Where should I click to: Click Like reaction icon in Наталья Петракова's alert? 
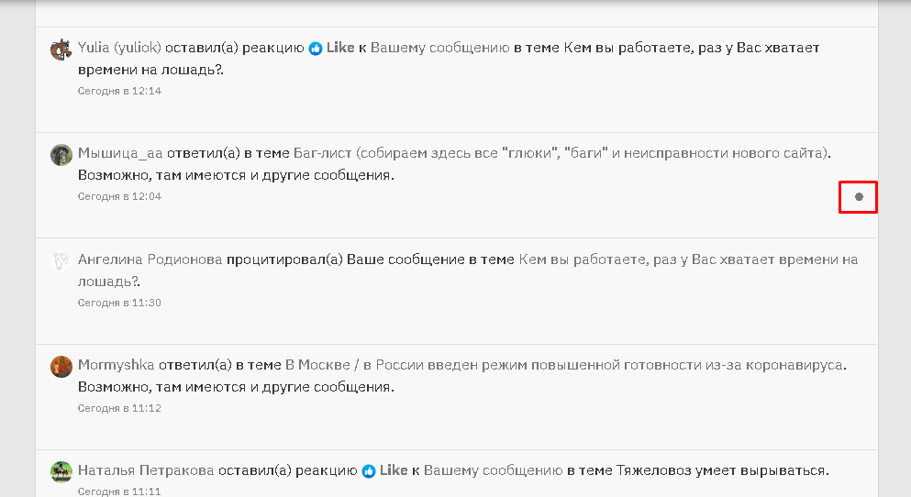tap(369, 471)
